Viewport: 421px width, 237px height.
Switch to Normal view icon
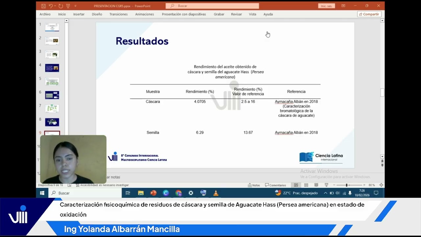point(296,185)
